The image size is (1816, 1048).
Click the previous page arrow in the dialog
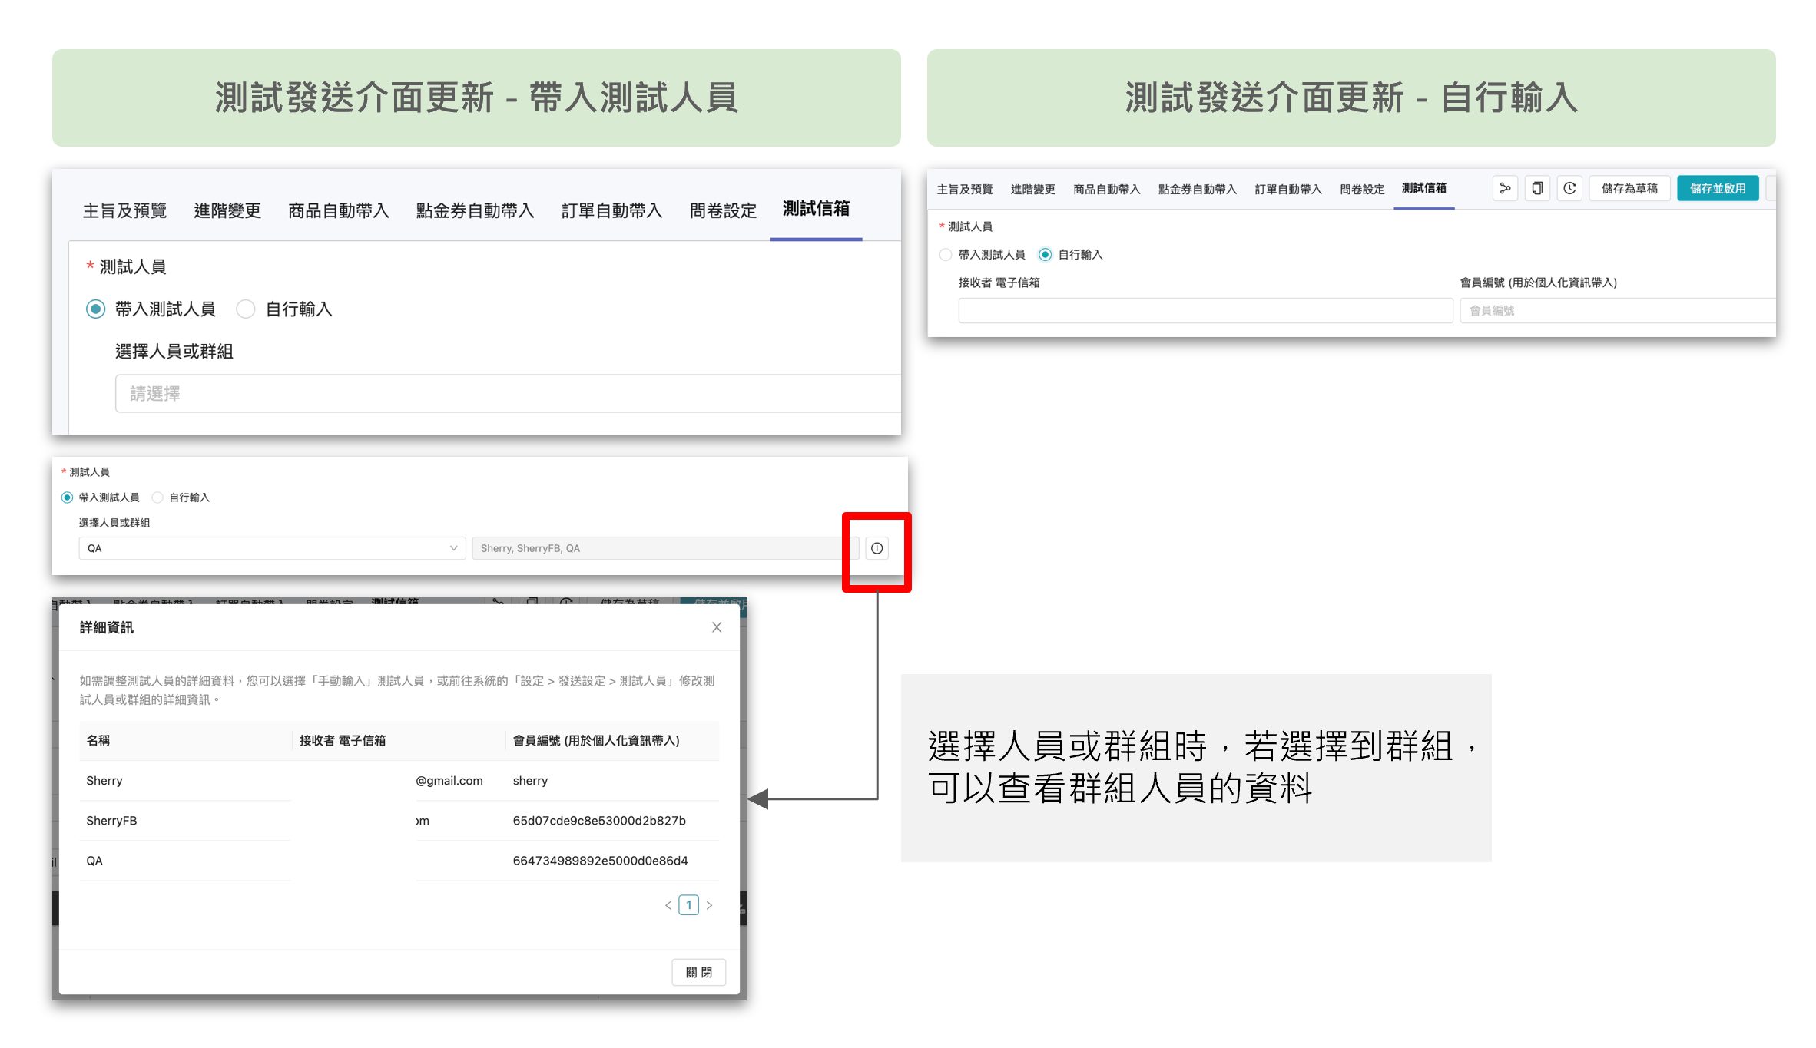pos(668,904)
